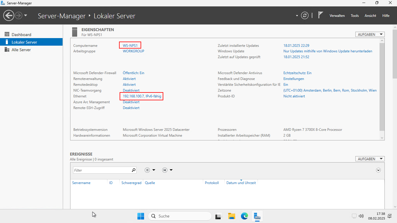Sort events by ID column
This screenshot has height=223, width=397.
point(111,183)
